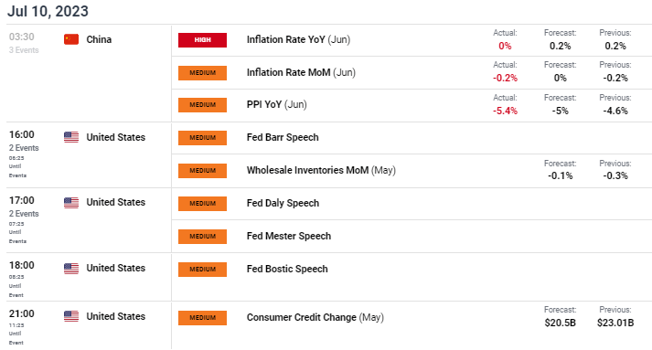Click the 16:00 two-events time cell
This screenshot has height=350, width=652.
(24, 154)
